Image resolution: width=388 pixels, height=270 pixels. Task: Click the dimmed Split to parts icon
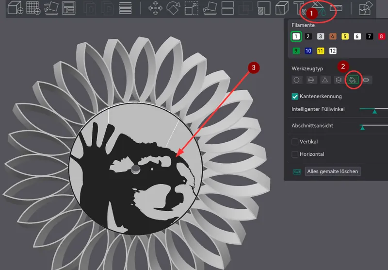107,8
